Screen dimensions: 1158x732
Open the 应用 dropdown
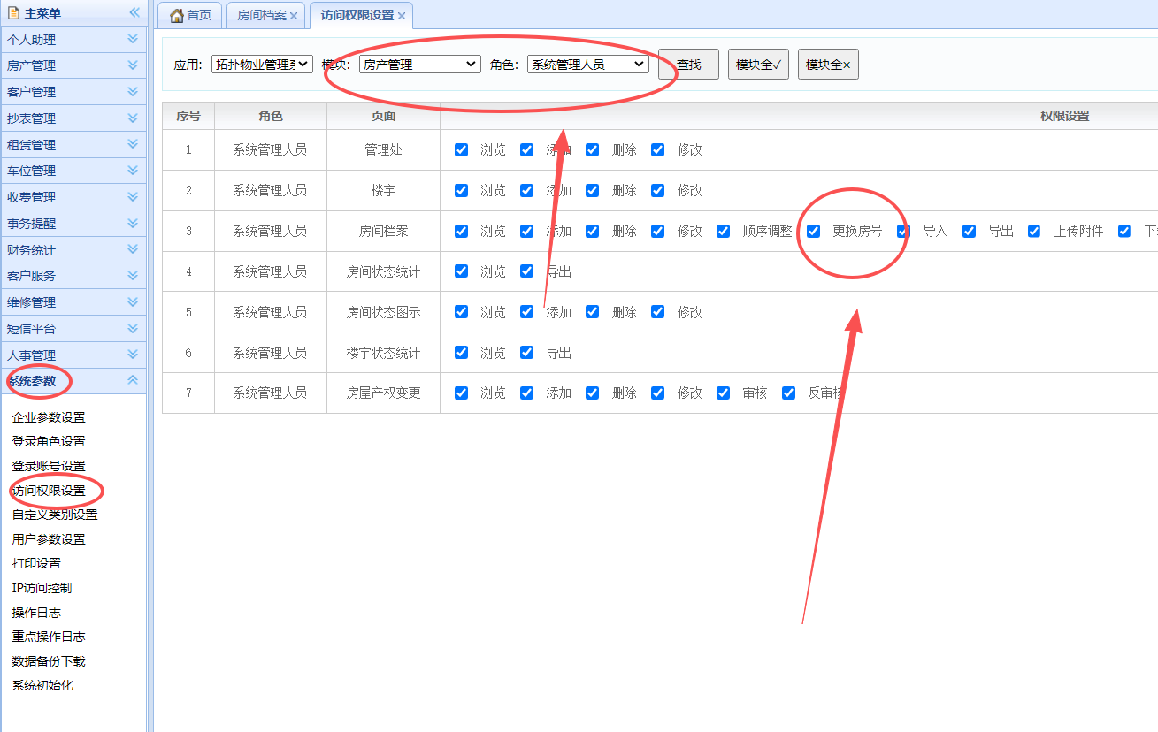(x=262, y=64)
